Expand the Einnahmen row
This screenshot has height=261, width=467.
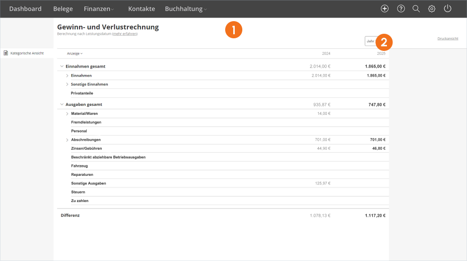68,76
